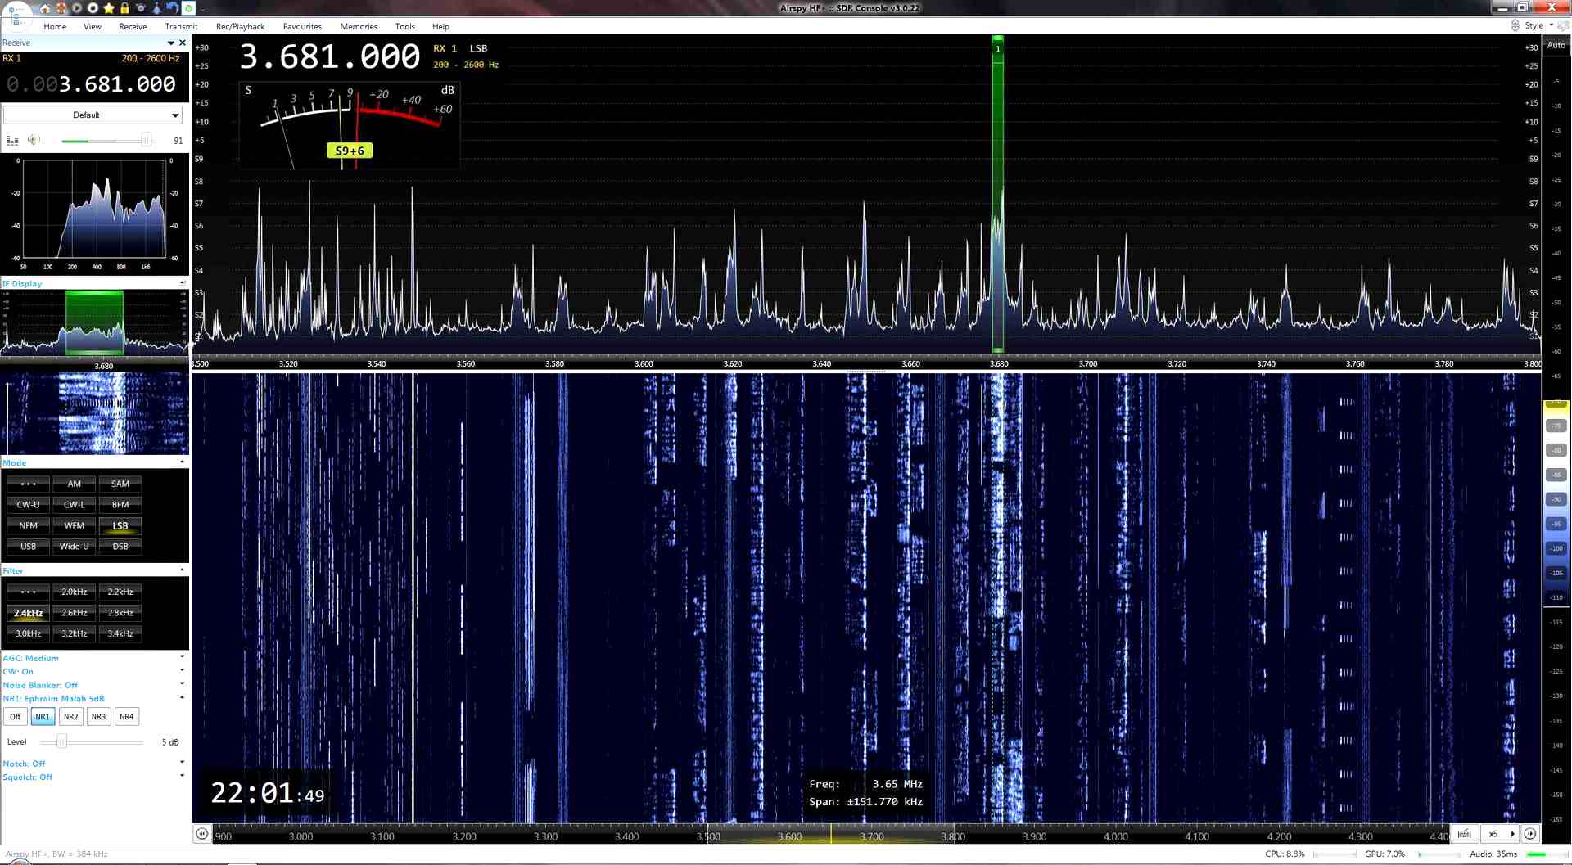Select SAM demodulation mode
The image size is (1572, 865).
pos(120,484)
